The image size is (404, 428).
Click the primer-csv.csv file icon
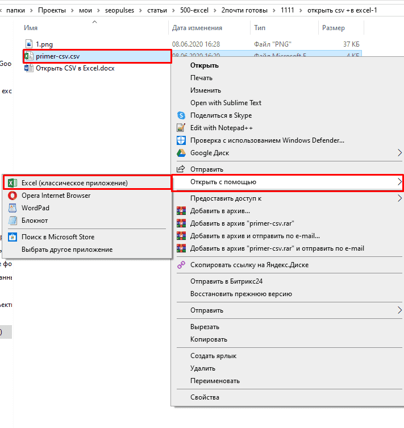(x=29, y=56)
